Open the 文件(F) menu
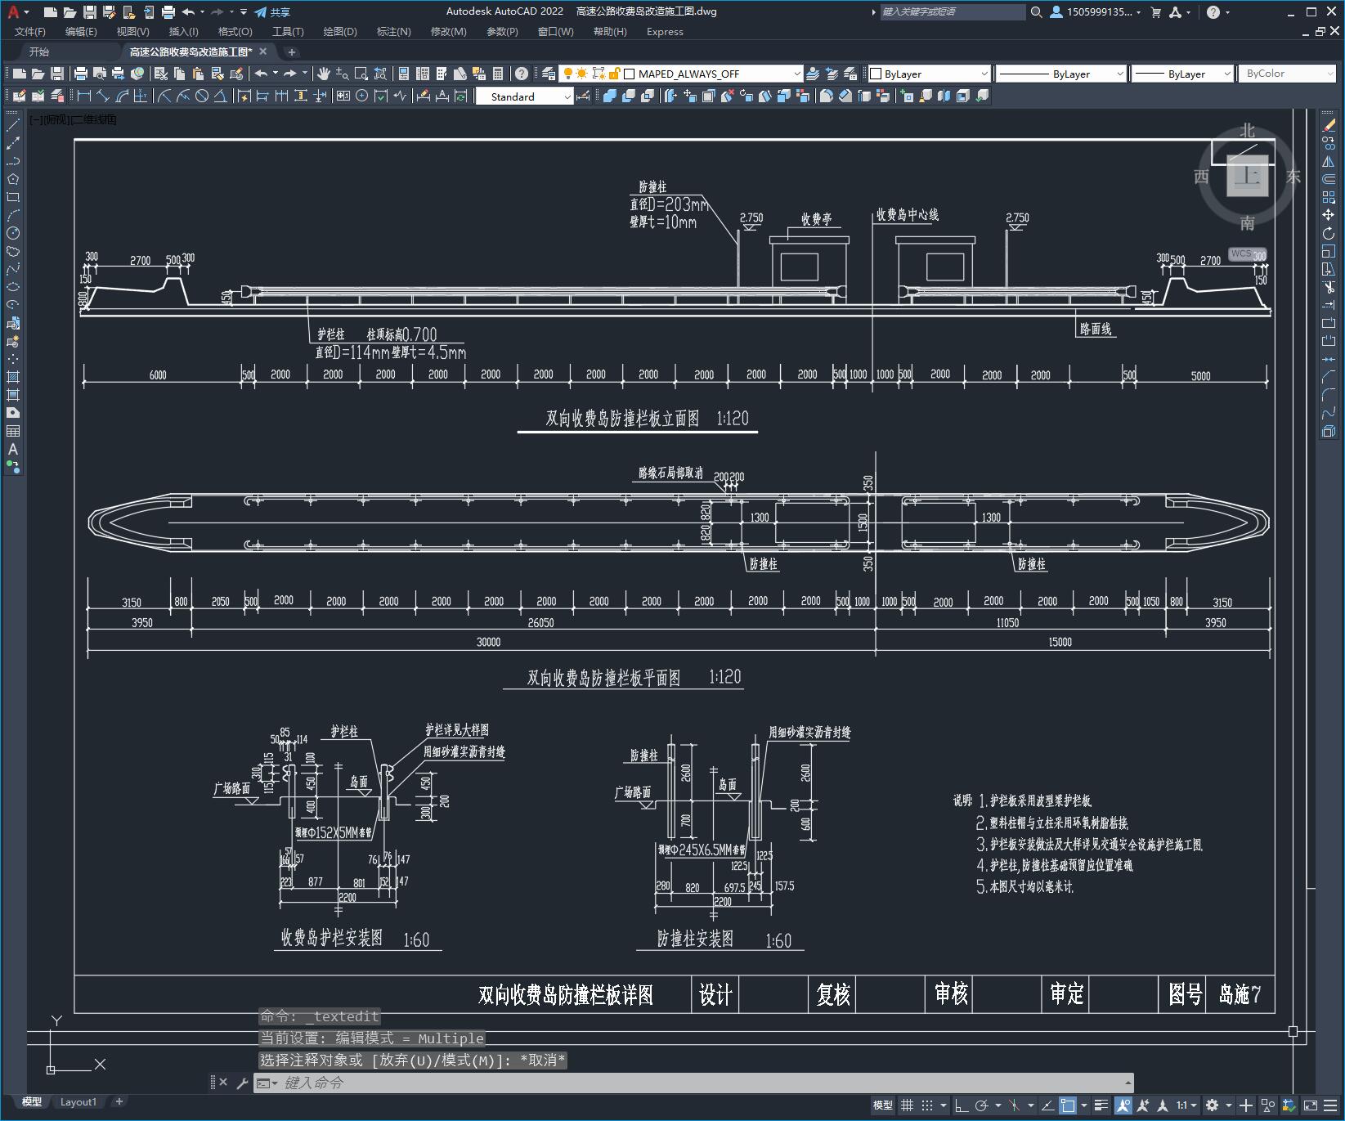The height and width of the screenshot is (1121, 1345). coord(30,31)
